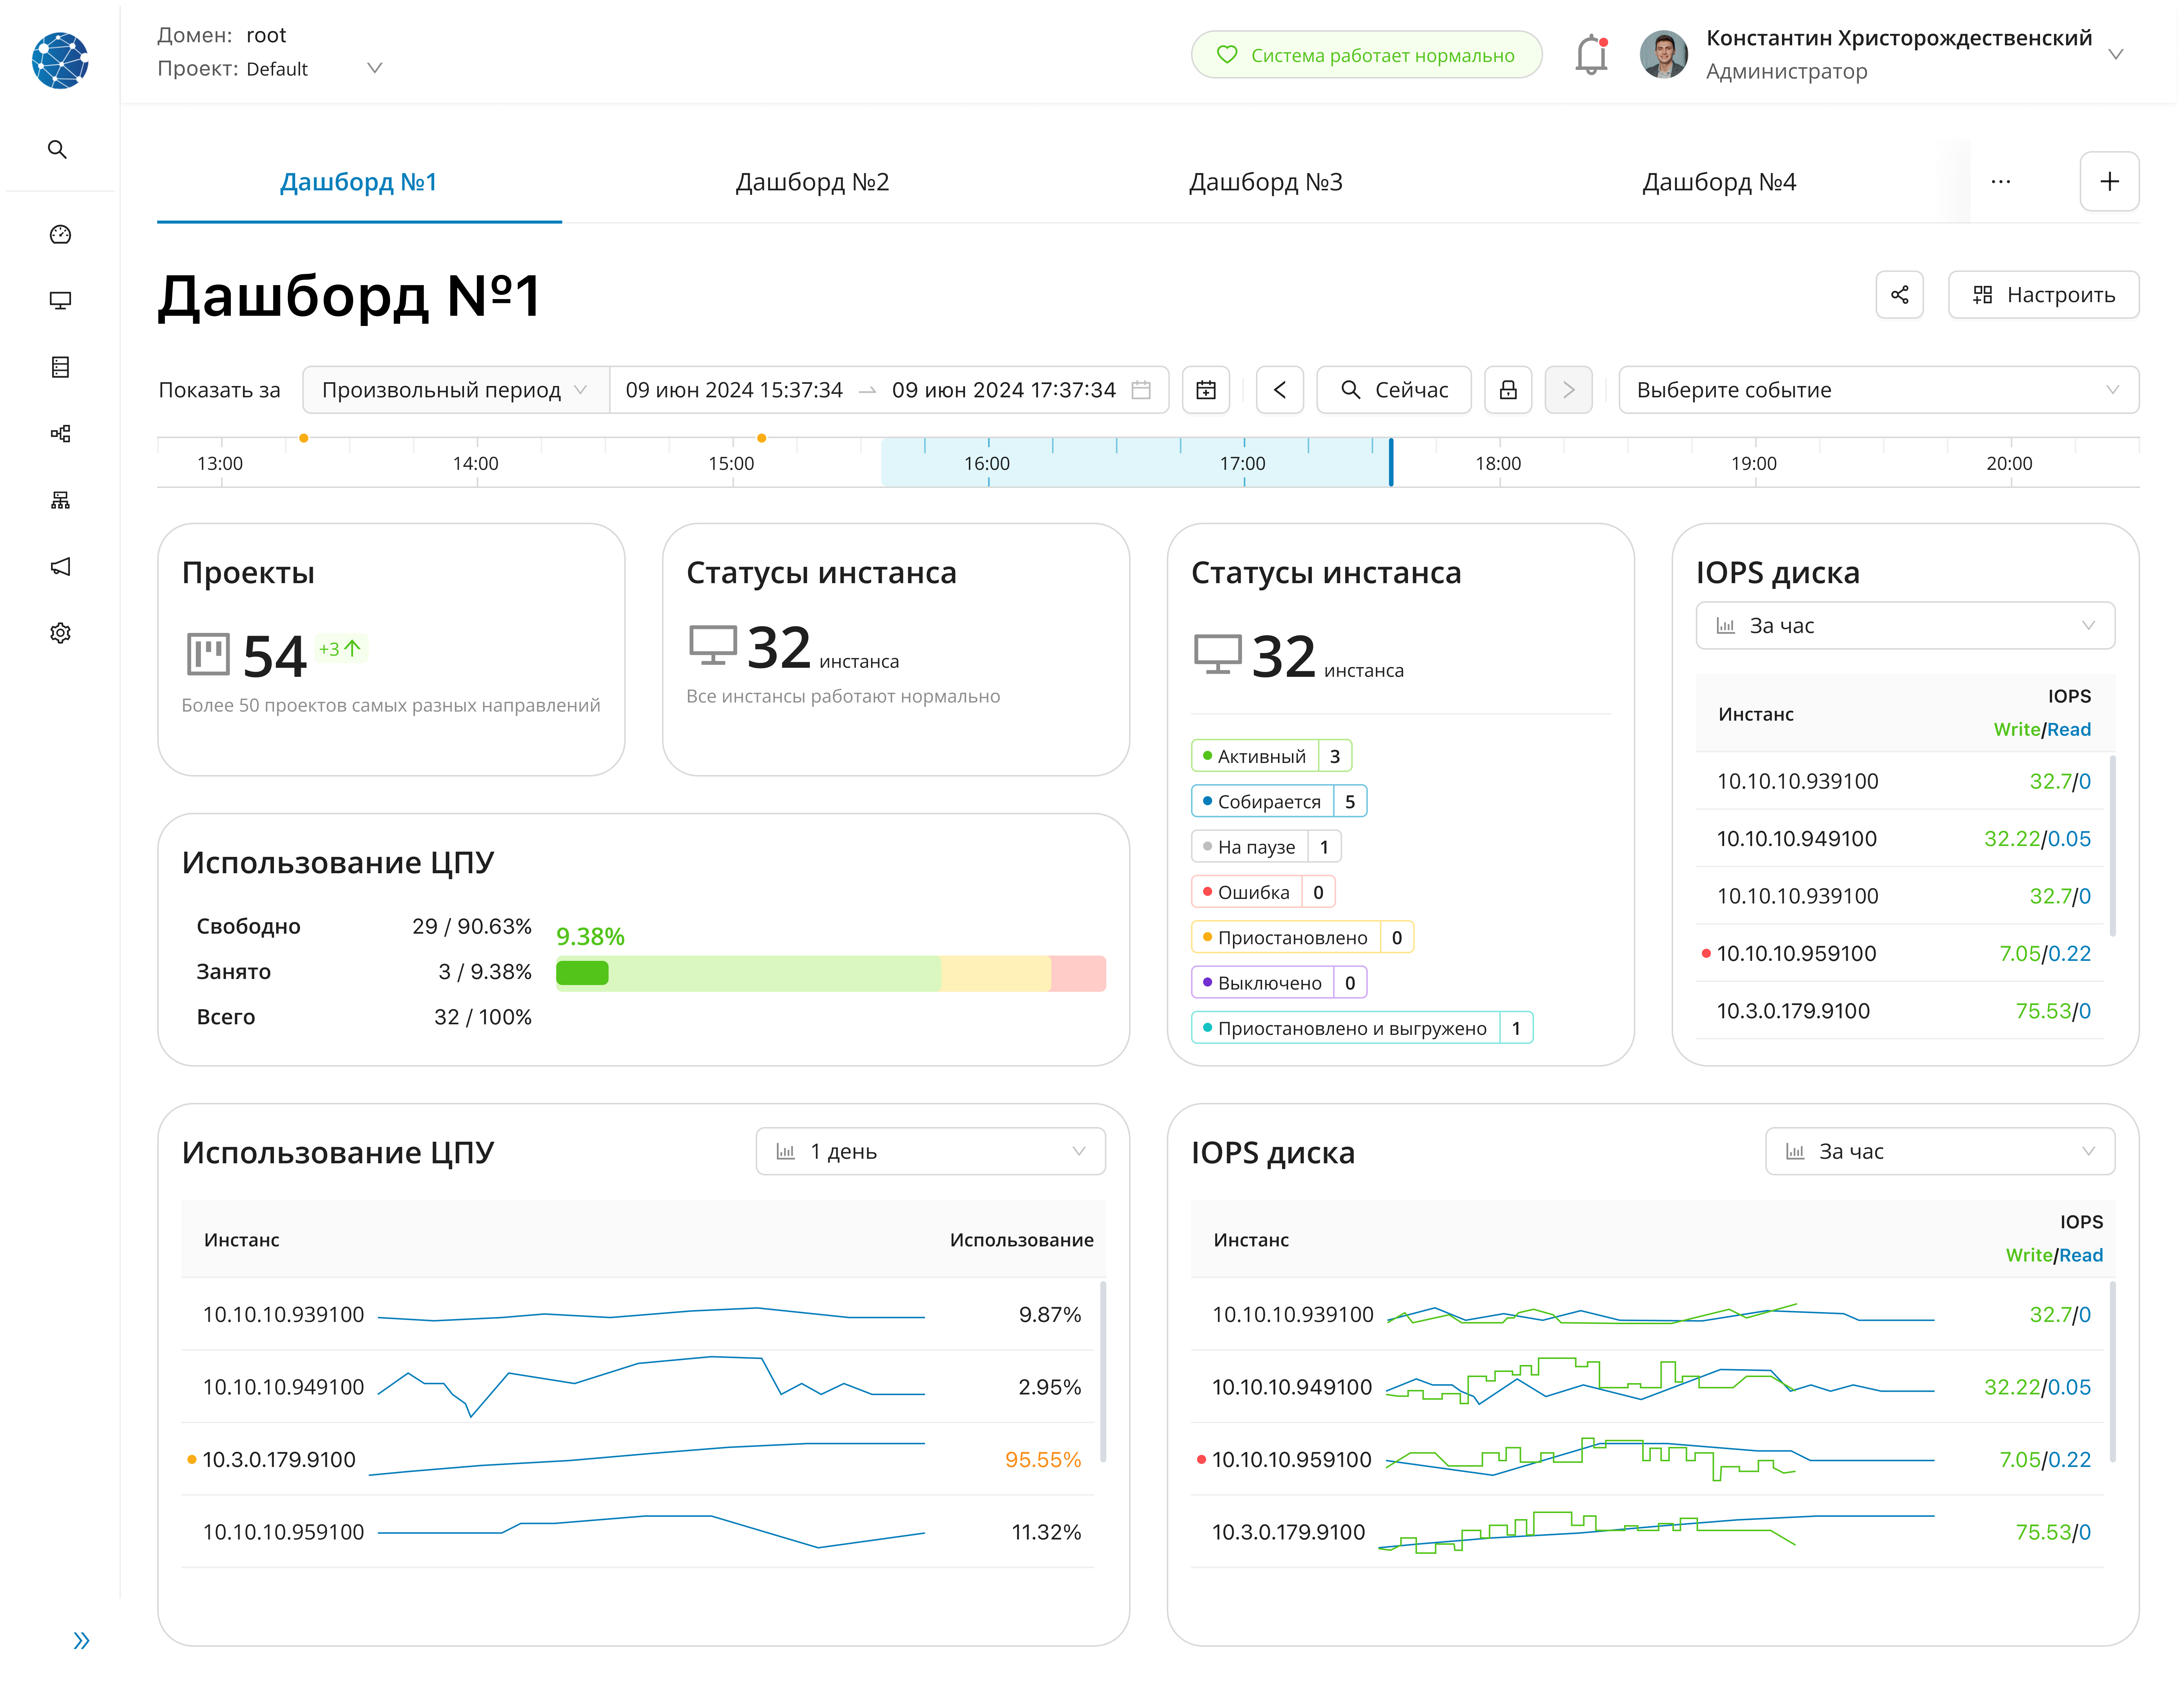
Task: Show more dashboards via ellipsis
Action: click(x=2001, y=182)
